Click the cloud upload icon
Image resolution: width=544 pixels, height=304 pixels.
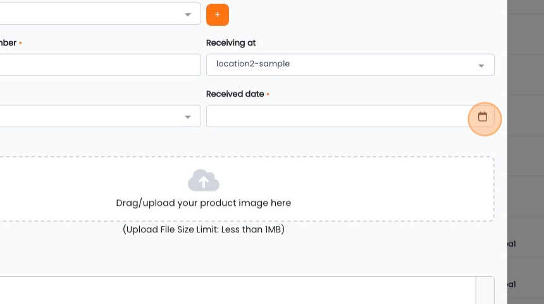(204, 180)
